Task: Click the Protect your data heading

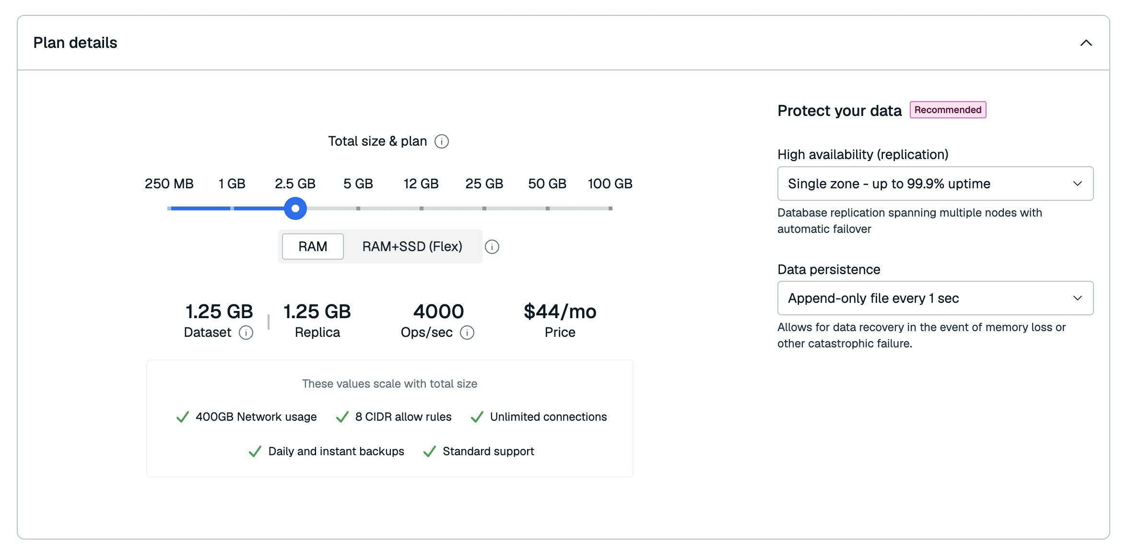Action: click(x=840, y=111)
